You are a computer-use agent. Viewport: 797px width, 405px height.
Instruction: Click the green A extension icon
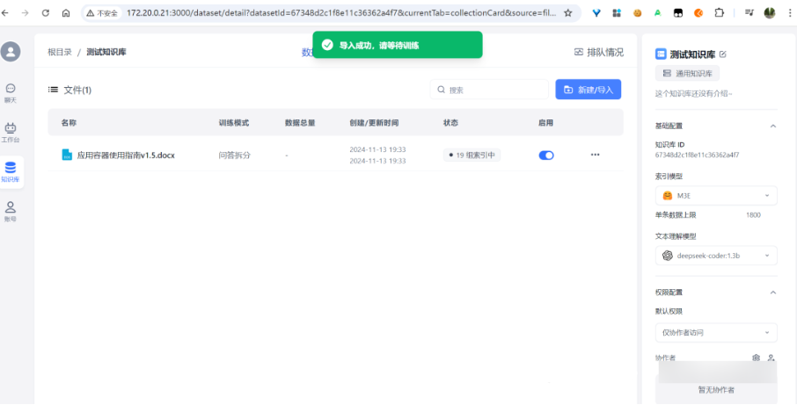tap(658, 13)
